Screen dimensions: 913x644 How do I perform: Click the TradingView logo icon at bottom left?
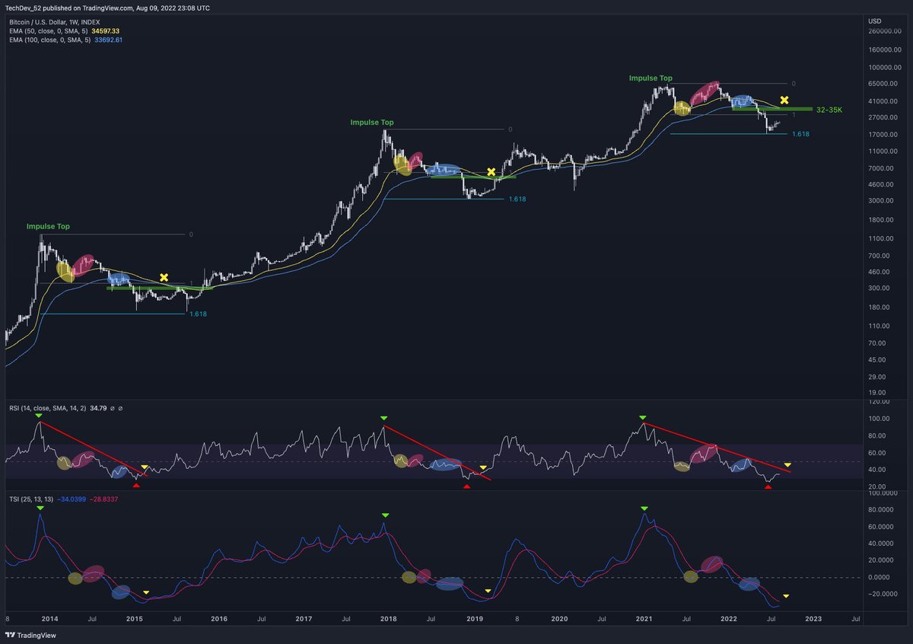tap(10, 633)
